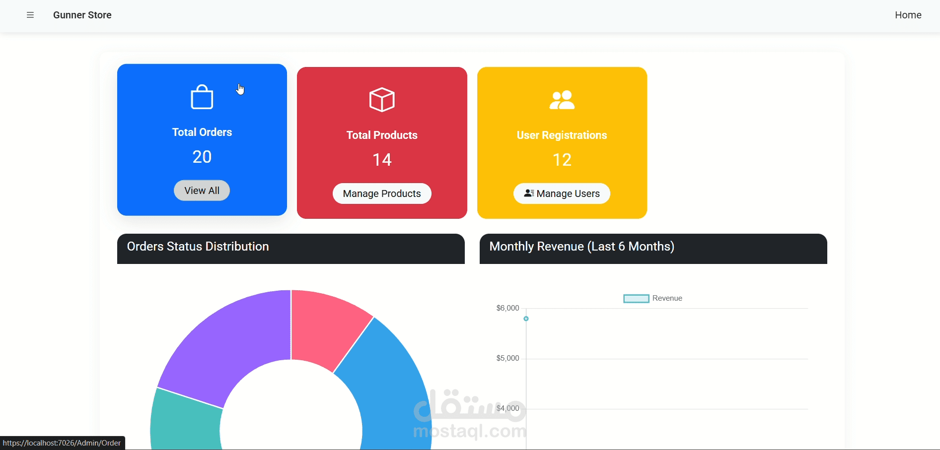940x450 pixels.
Task: Select the products count 14
Action: coord(382,160)
